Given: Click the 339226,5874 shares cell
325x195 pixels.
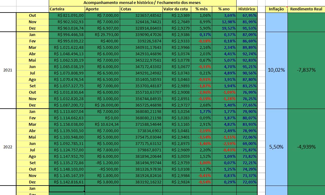Looking at the screenshot, I should tap(141, 41).
